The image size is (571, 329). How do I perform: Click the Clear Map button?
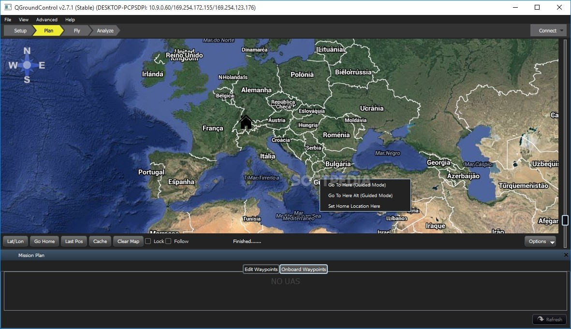[x=128, y=241]
